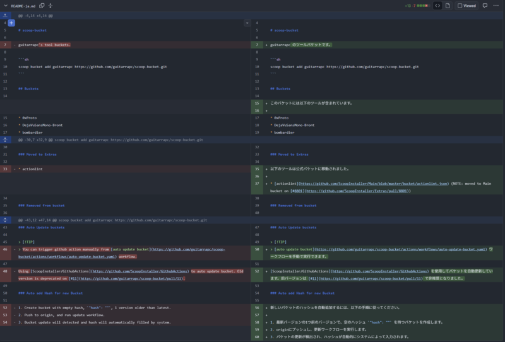Switch to source diff view (code brackets icon)

click(x=437, y=6)
